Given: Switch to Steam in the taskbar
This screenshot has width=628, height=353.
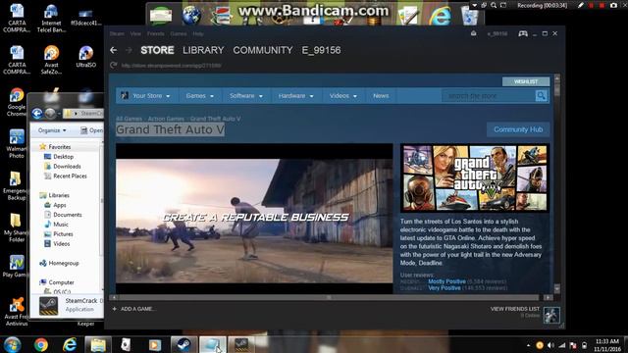Looking at the screenshot, I should point(183,344).
